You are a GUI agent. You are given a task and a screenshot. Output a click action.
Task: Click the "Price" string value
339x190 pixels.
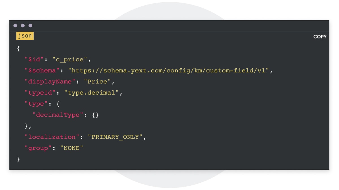click(x=98, y=82)
